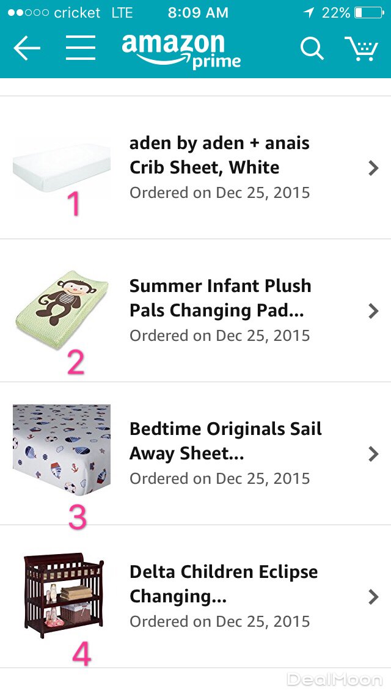Screen dimensions: 391x694
Task: Open the monkey changing pad thumbnail
Action: (x=62, y=309)
